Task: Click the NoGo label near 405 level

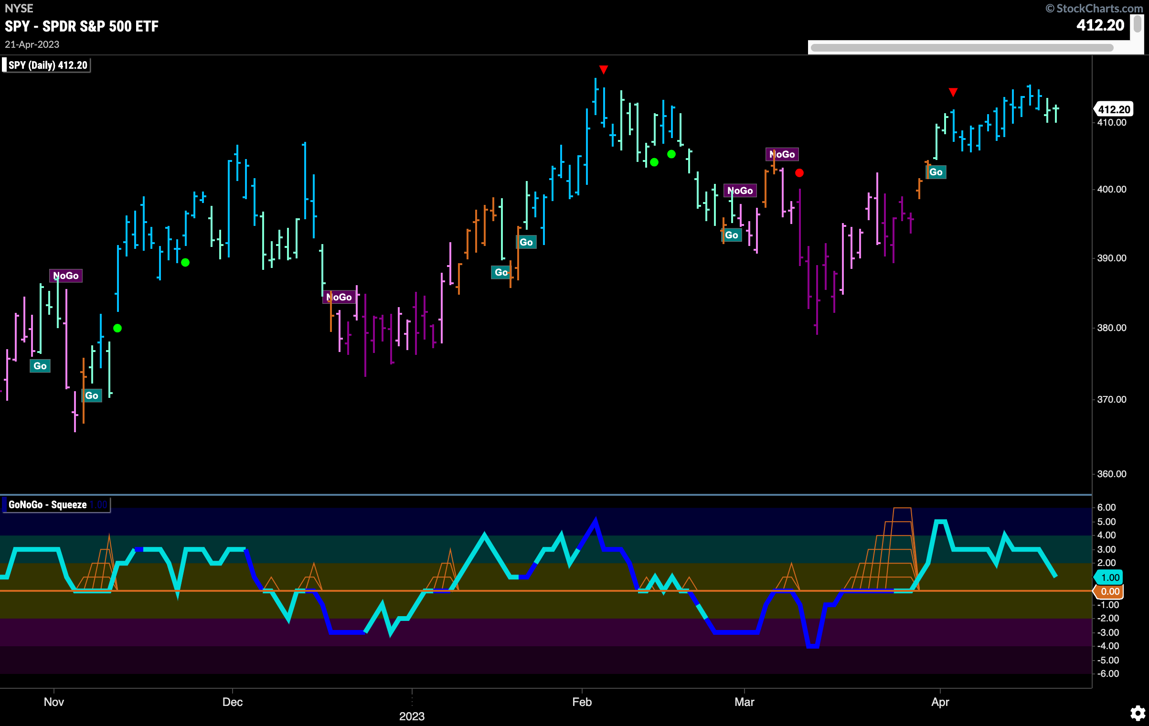Action: pyautogui.click(x=782, y=154)
